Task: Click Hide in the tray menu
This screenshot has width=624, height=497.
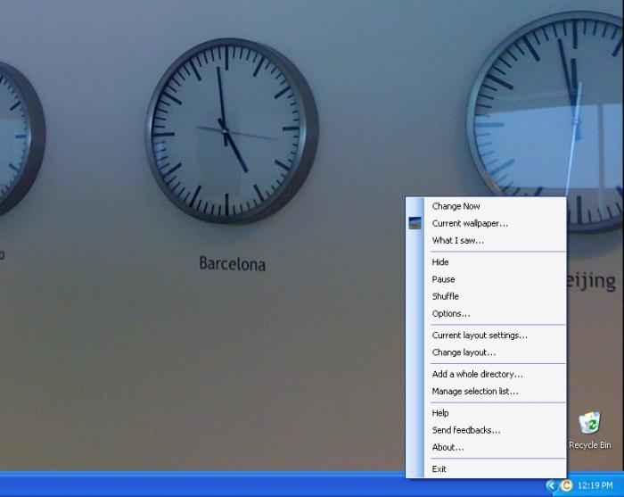Action: 486,262
